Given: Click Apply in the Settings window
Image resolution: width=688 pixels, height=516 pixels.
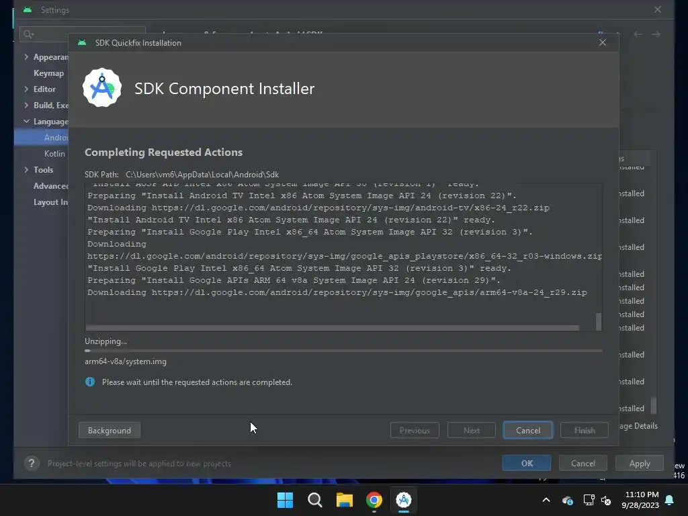Looking at the screenshot, I should (640, 464).
